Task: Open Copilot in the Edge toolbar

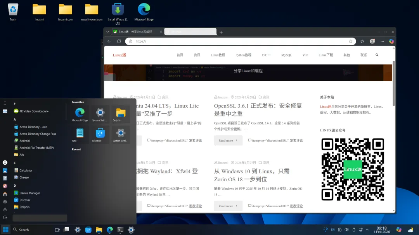Action: (391, 41)
